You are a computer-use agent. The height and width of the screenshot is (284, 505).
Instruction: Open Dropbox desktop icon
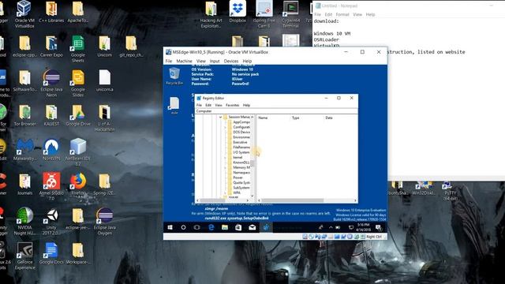click(x=238, y=12)
